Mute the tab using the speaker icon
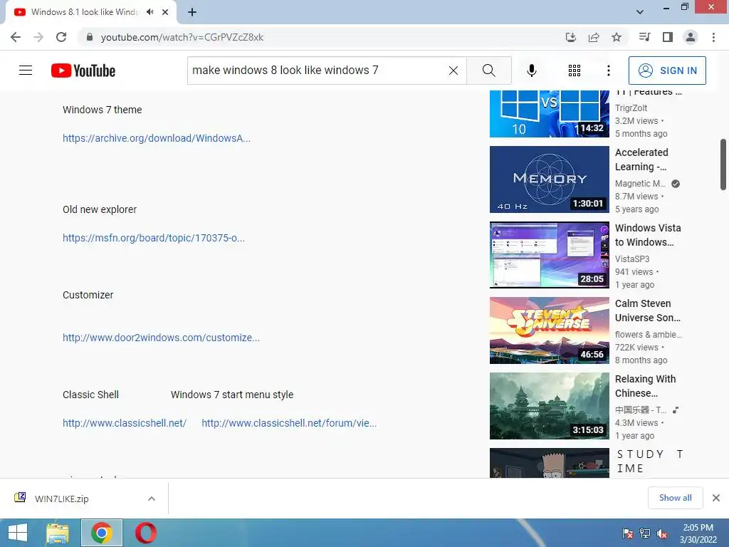Viewport: 729px width, 547px height. coord(150,12)
